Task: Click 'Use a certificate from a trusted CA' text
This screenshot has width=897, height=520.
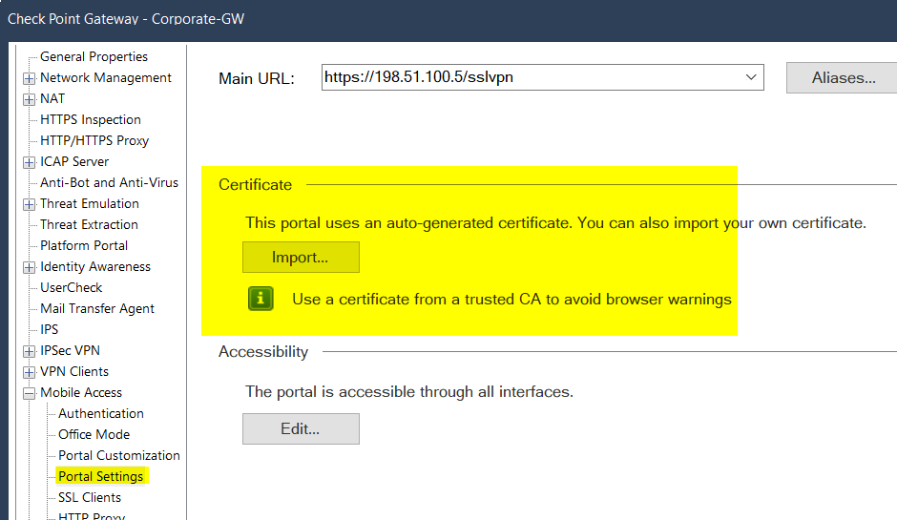Action: pyautogui.click(x=512, y=300)
